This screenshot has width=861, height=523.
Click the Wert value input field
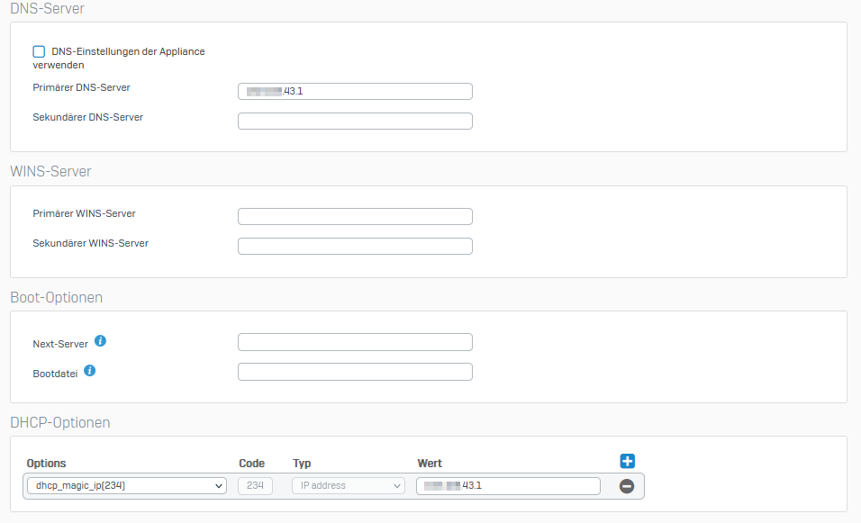(508, 486)
